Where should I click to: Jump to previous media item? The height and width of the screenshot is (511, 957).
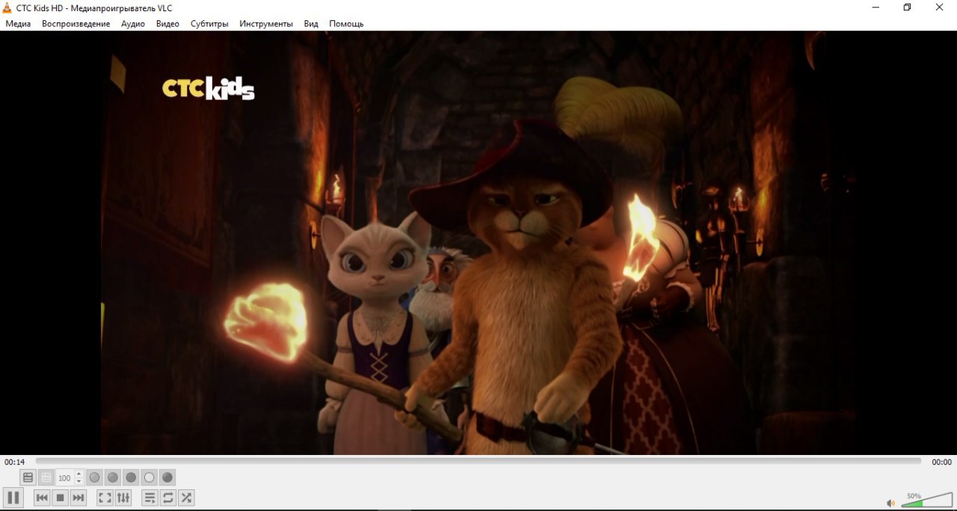[x=43, y=498]
